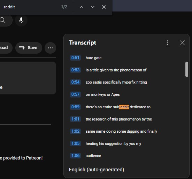Open transcript options three-dot menu
The height and width of the screenshot is (179, 192).
click(167, 43)
